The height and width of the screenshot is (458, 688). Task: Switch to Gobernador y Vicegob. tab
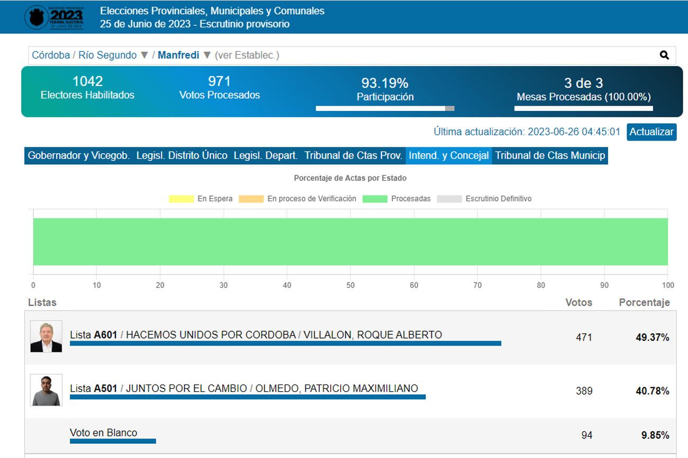pos(78,156)
